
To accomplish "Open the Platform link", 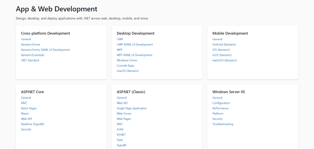I will [x=218, y=113].
